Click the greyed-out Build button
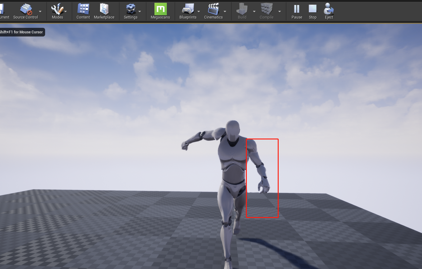This screenshot has width=422, height=269. 242,11
